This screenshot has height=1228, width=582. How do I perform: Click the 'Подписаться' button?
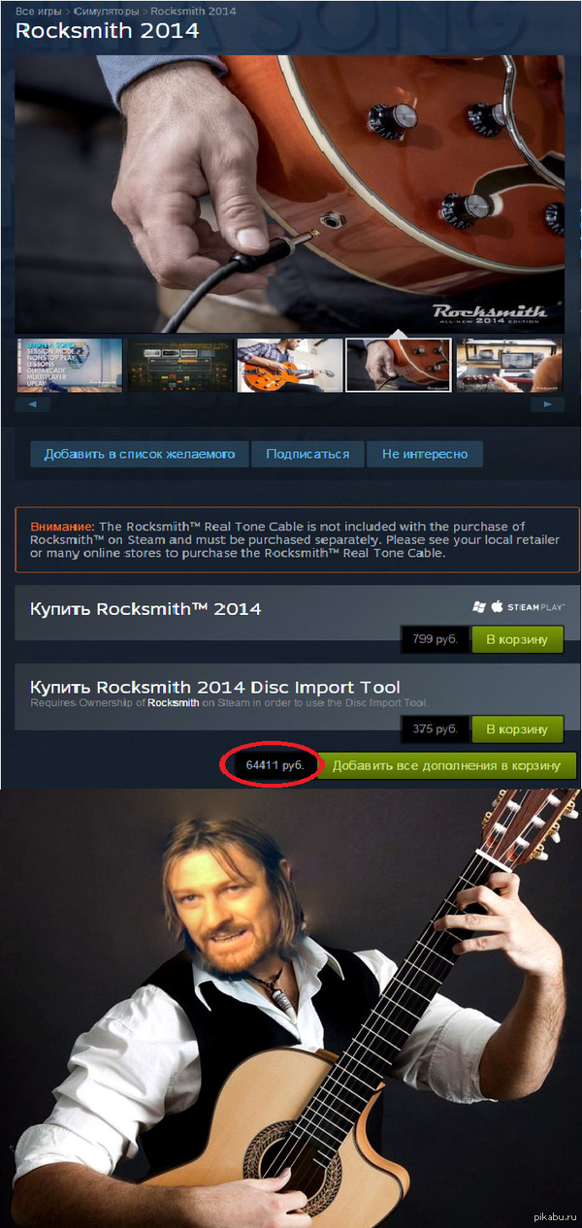click(x=307, y=454)
